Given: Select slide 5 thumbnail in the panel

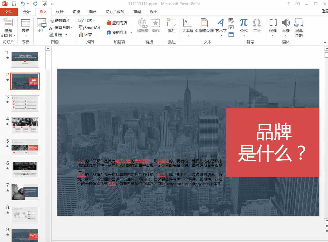Looking at the screenshot, I should pos(25,148).
